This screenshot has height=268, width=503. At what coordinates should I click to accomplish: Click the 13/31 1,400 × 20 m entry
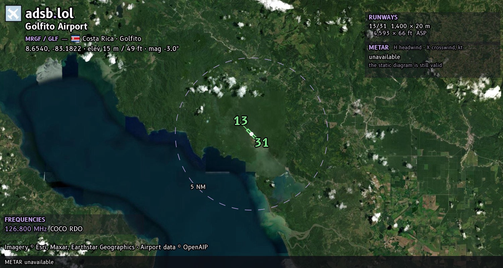click(x=399, y=26)
